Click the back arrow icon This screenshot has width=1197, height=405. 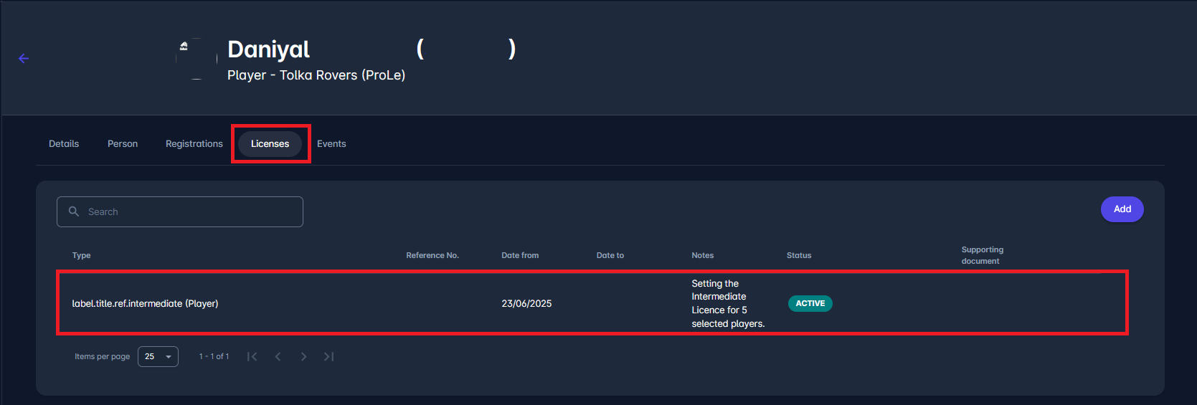tap(24, 59)
